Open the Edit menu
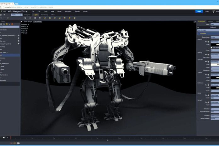The width and height of the screenshot is (219, 146). pyautogui.click(x=39, y=11)
